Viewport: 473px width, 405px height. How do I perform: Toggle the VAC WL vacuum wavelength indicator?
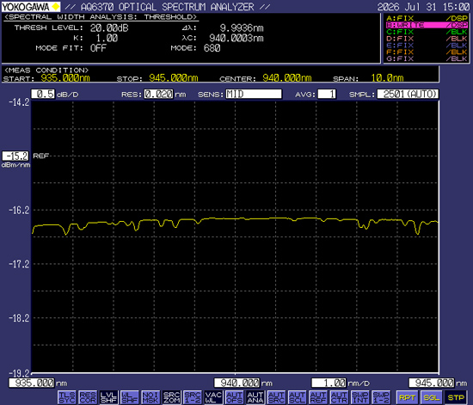click(x=213, y=397)
